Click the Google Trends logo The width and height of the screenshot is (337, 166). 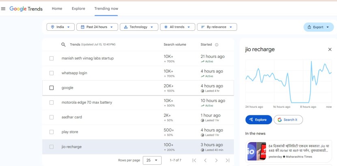pyautogui.click(x=26, y=9)
